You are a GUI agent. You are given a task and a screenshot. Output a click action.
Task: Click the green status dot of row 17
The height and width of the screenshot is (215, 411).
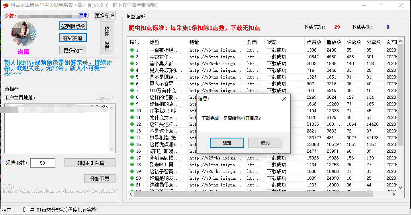pos(132,158)
